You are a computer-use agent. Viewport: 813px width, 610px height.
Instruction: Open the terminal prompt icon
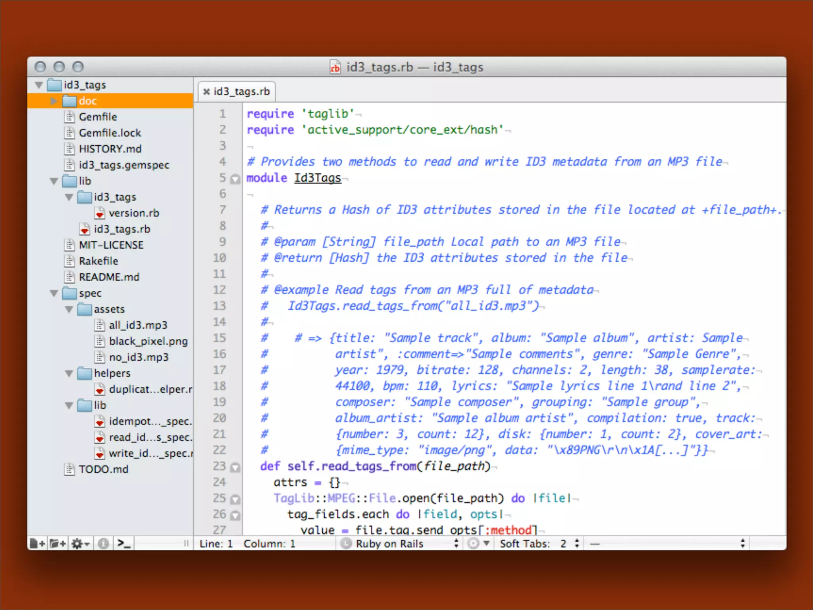tap(124, 543)
